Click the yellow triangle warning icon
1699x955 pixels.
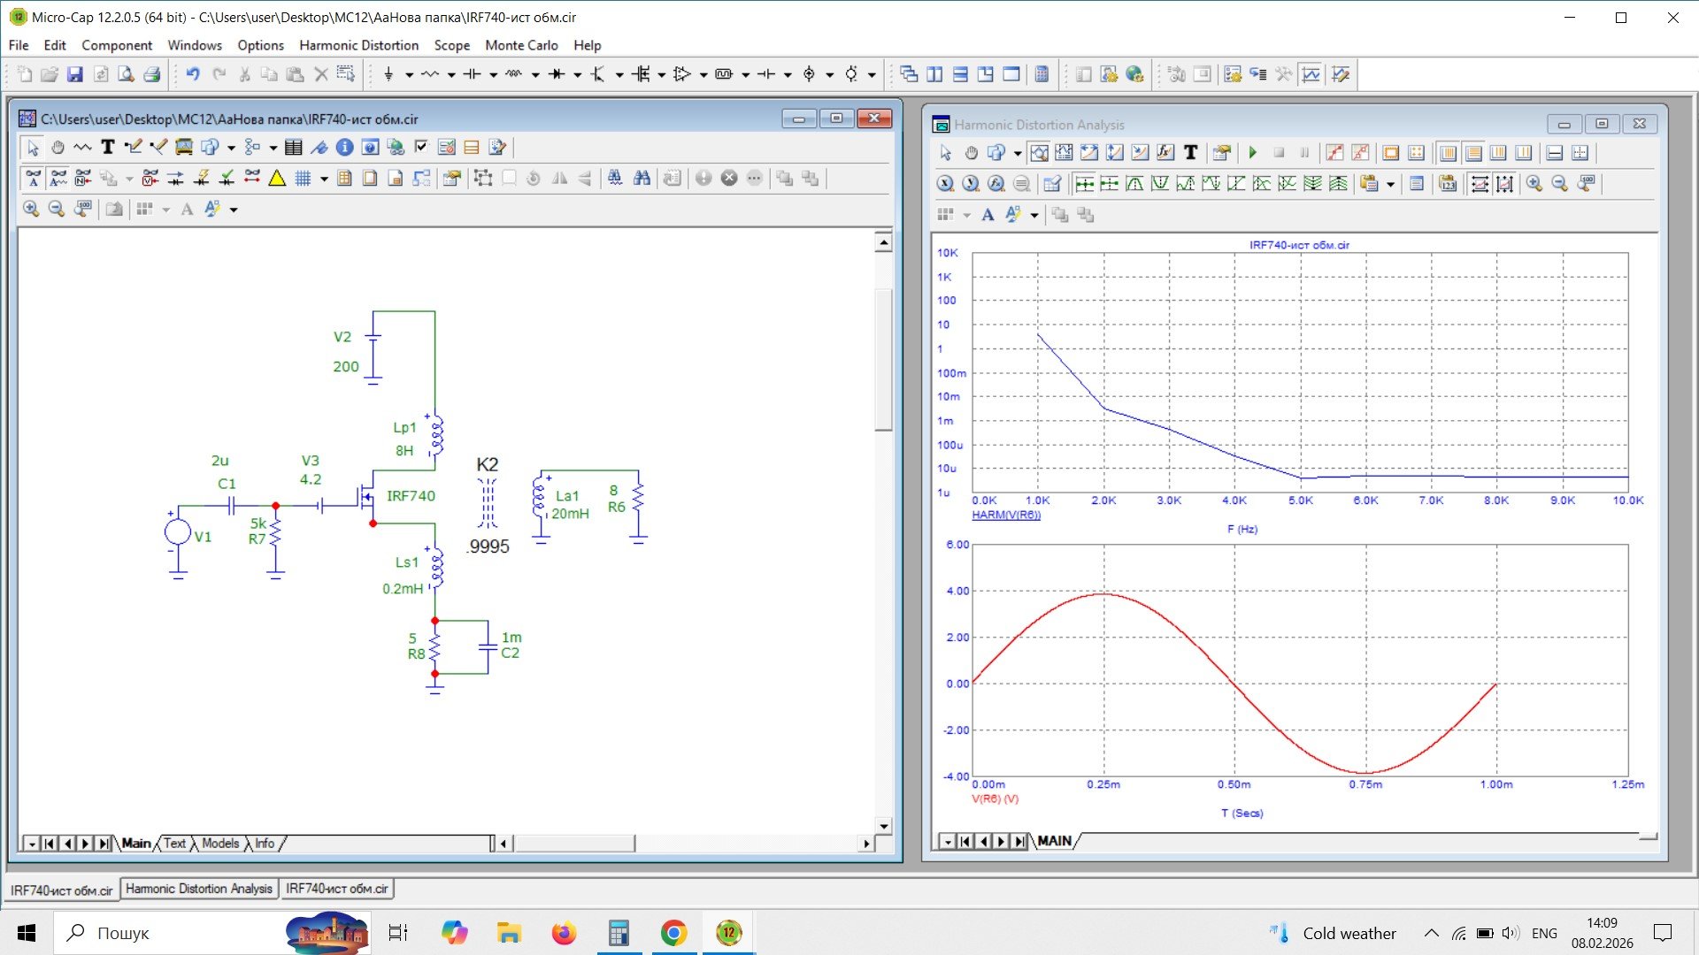pos(277,179)
